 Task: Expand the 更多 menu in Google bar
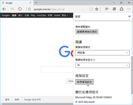coord(65,15)
